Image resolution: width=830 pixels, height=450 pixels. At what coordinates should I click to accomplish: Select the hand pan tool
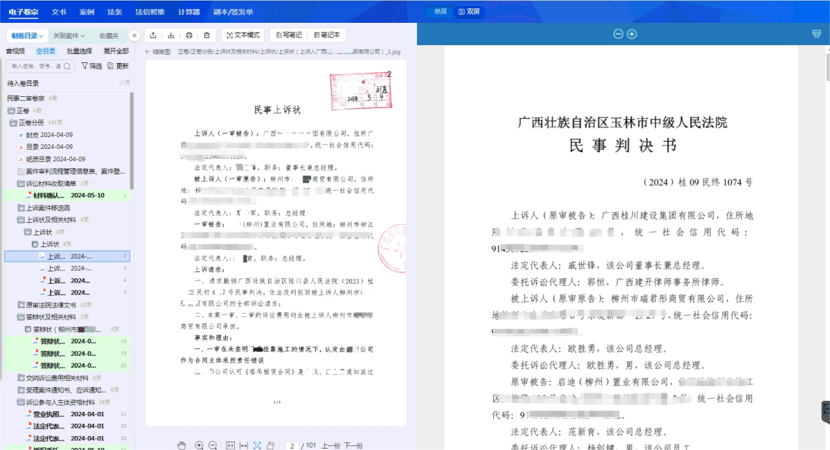[182, 445]
